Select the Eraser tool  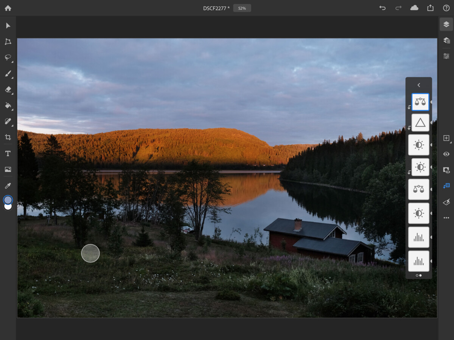pos(8,90)
